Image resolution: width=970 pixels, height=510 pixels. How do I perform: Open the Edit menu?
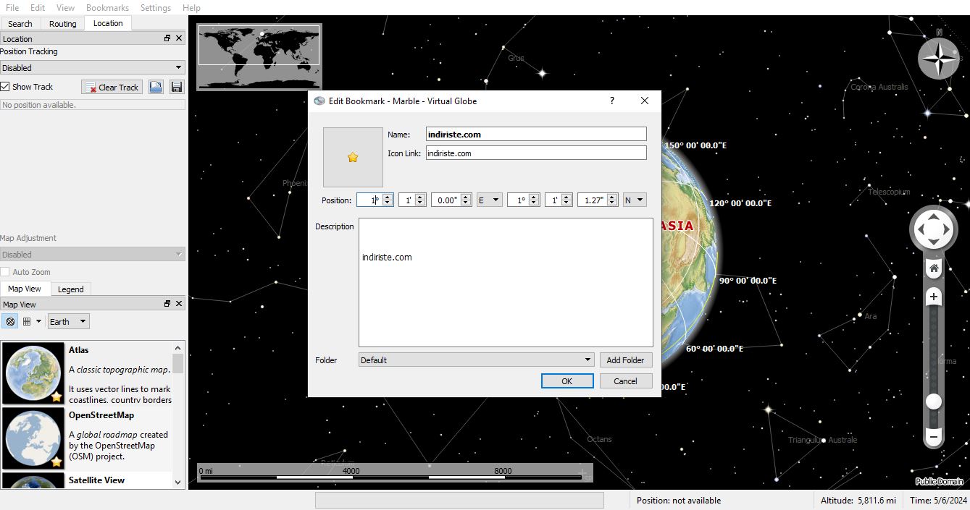[x=38, y=7]
